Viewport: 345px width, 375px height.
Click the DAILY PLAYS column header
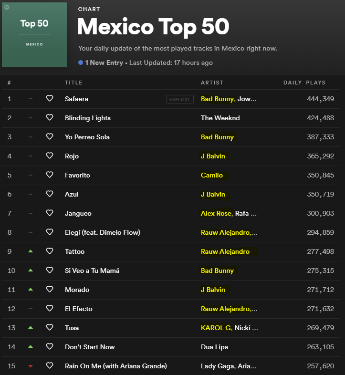[304, 83]
